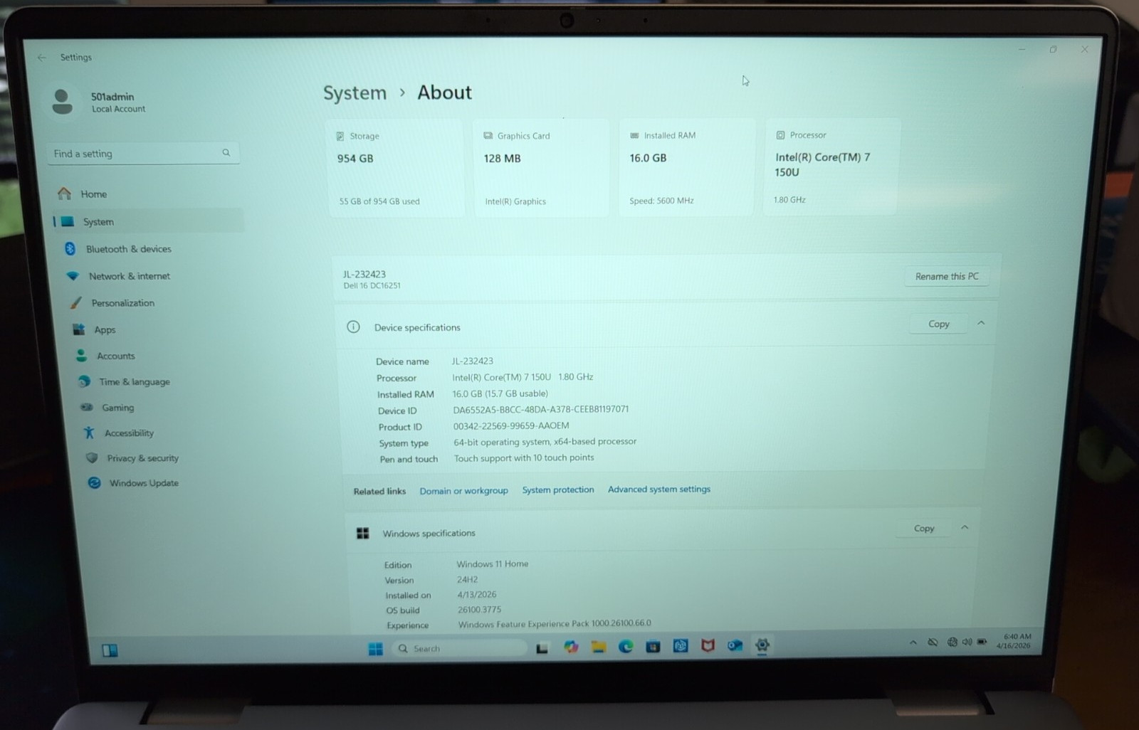Click the Processor Intel Core 7 card

point(830,167)
